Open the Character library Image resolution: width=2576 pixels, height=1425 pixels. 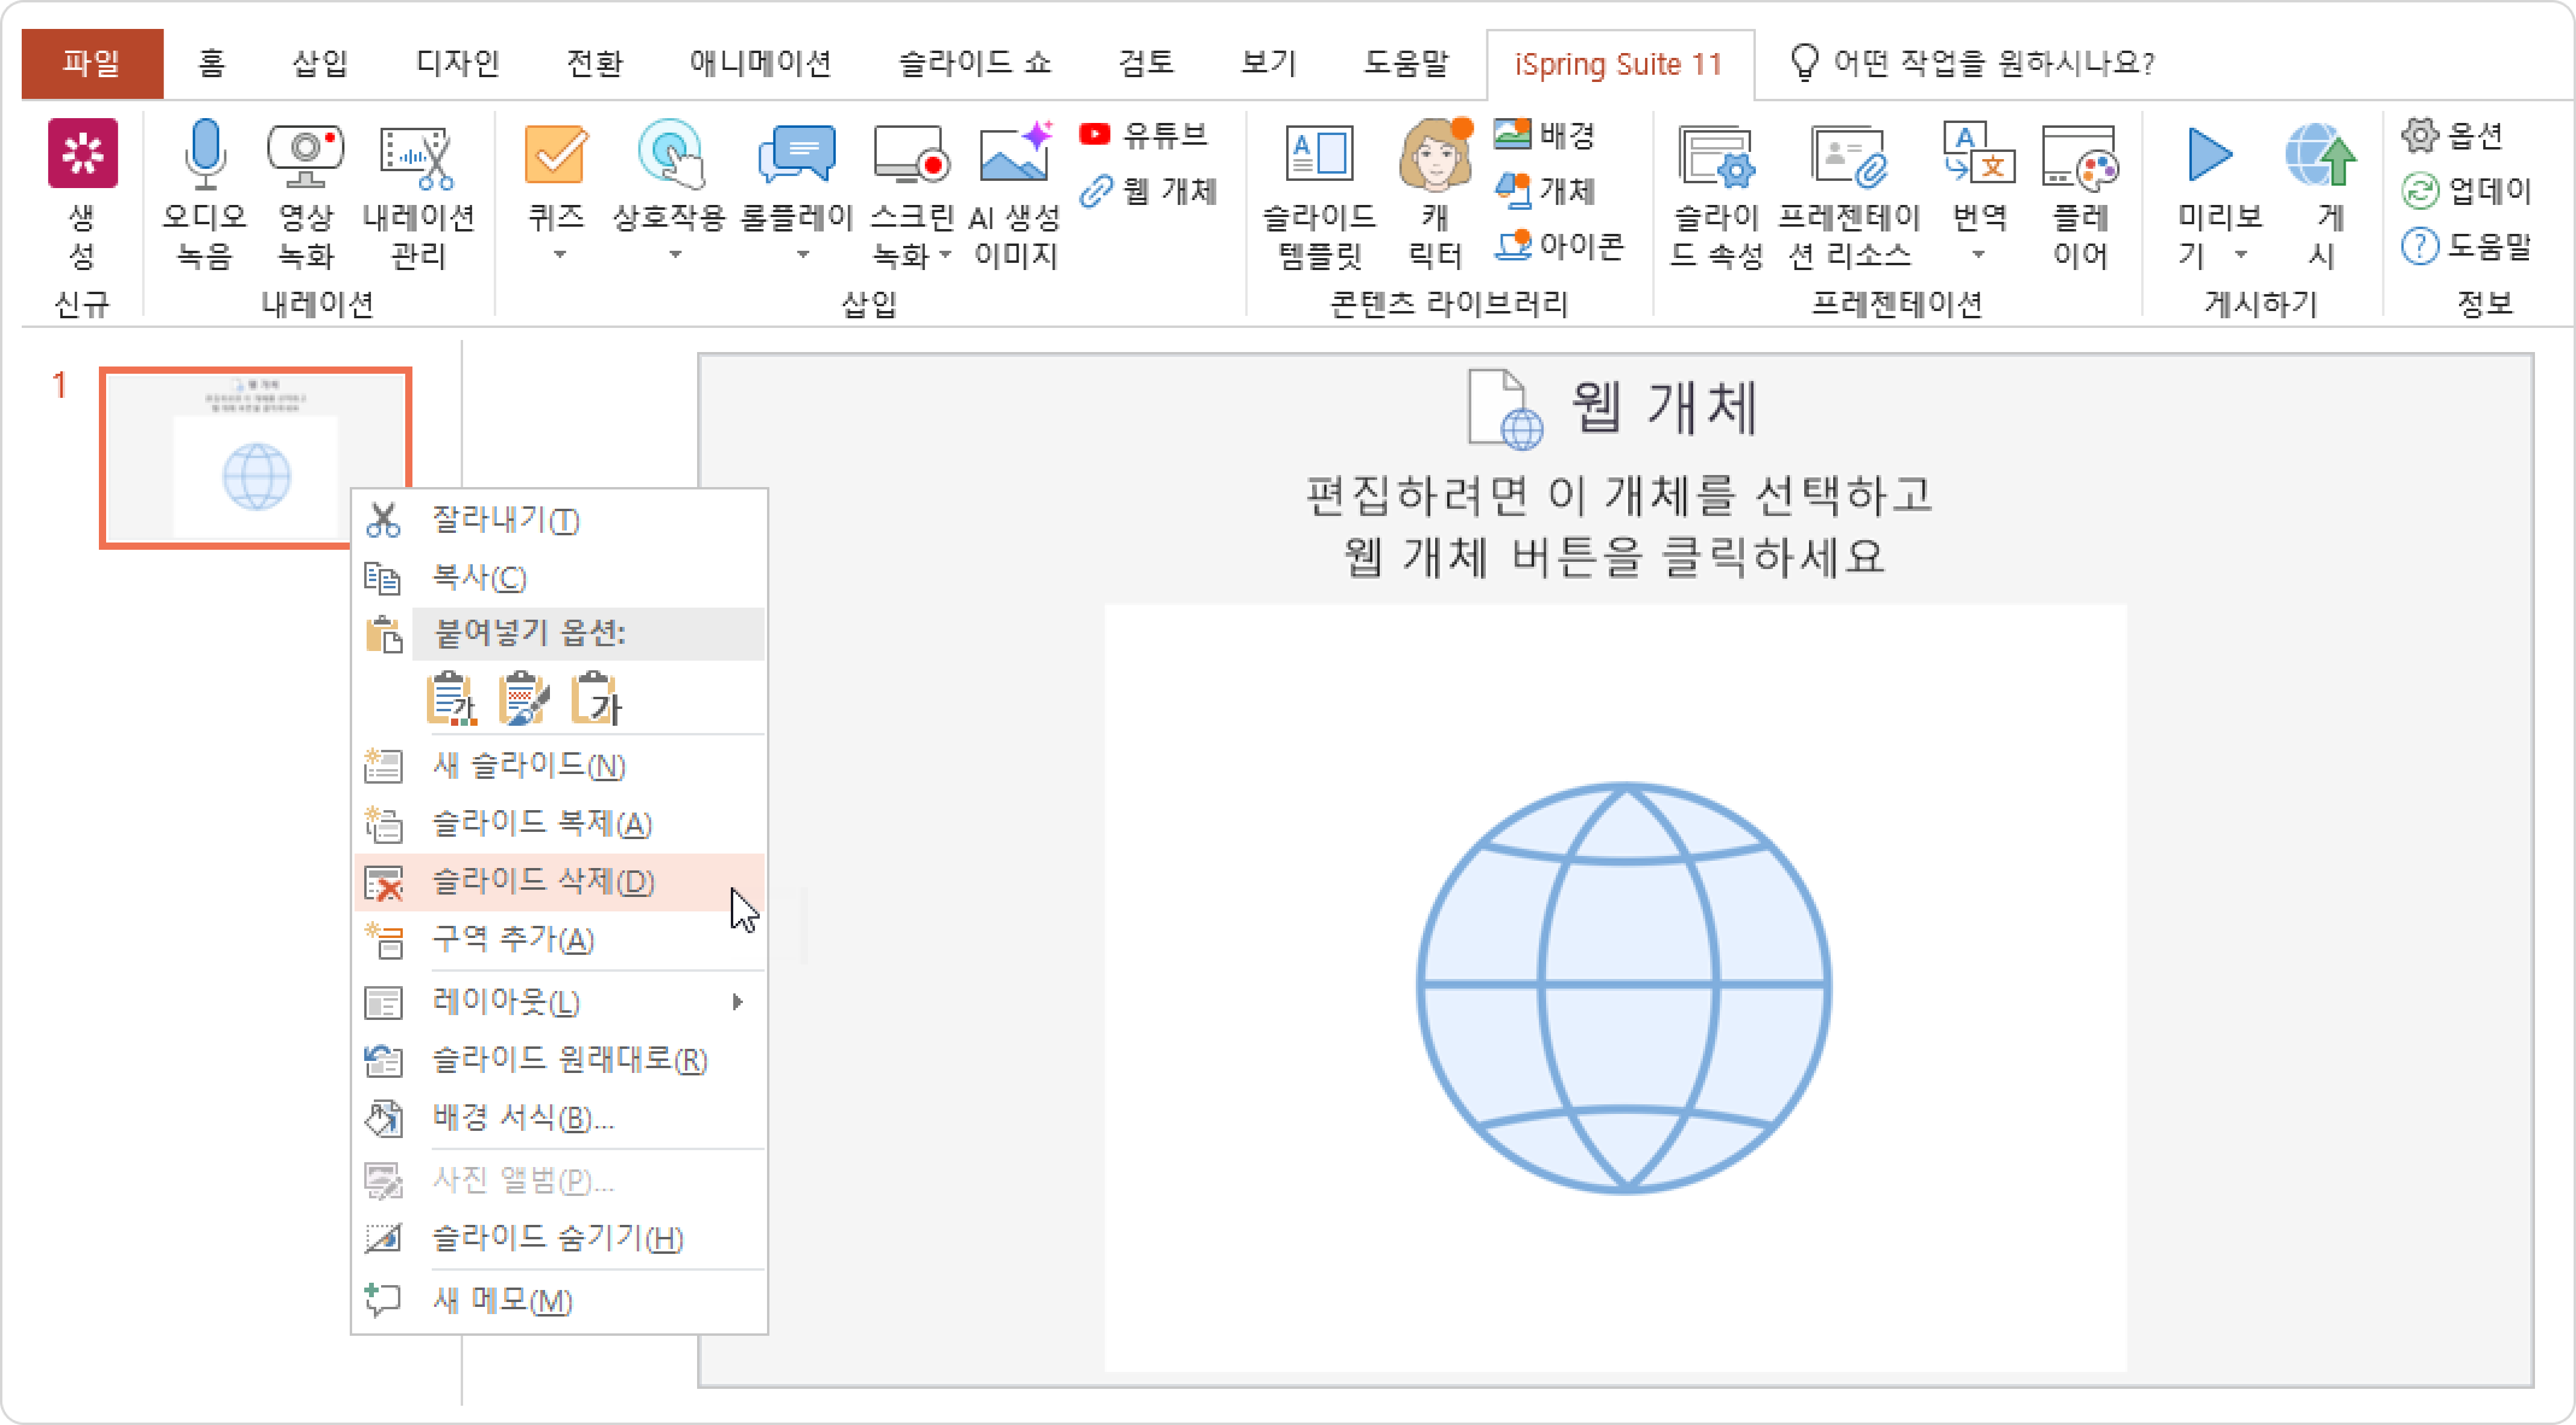click(1435, 156)
